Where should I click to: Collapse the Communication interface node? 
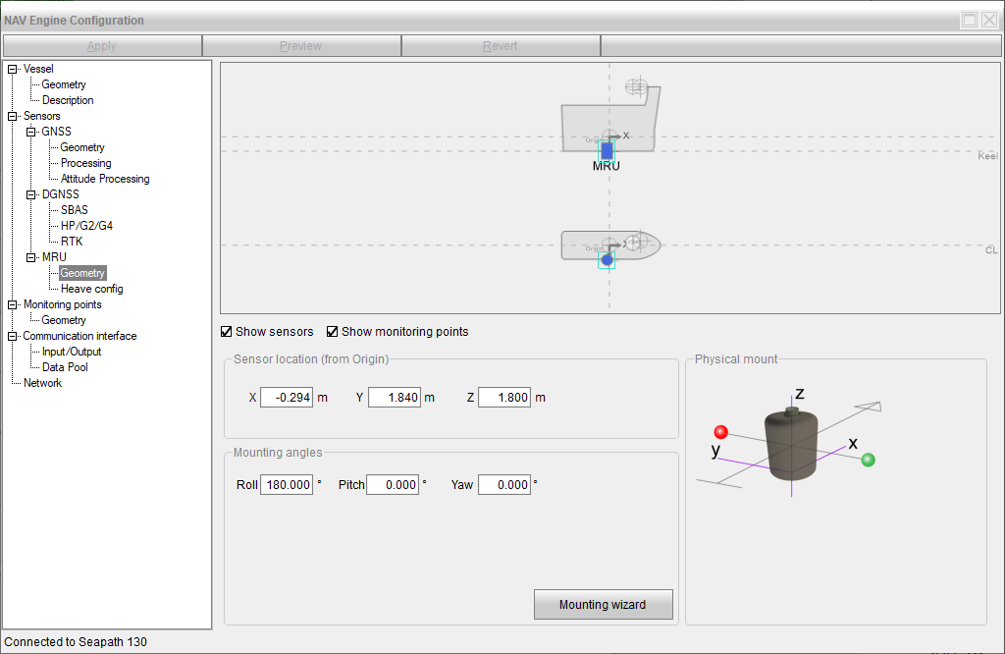click(x=13, y=336)
